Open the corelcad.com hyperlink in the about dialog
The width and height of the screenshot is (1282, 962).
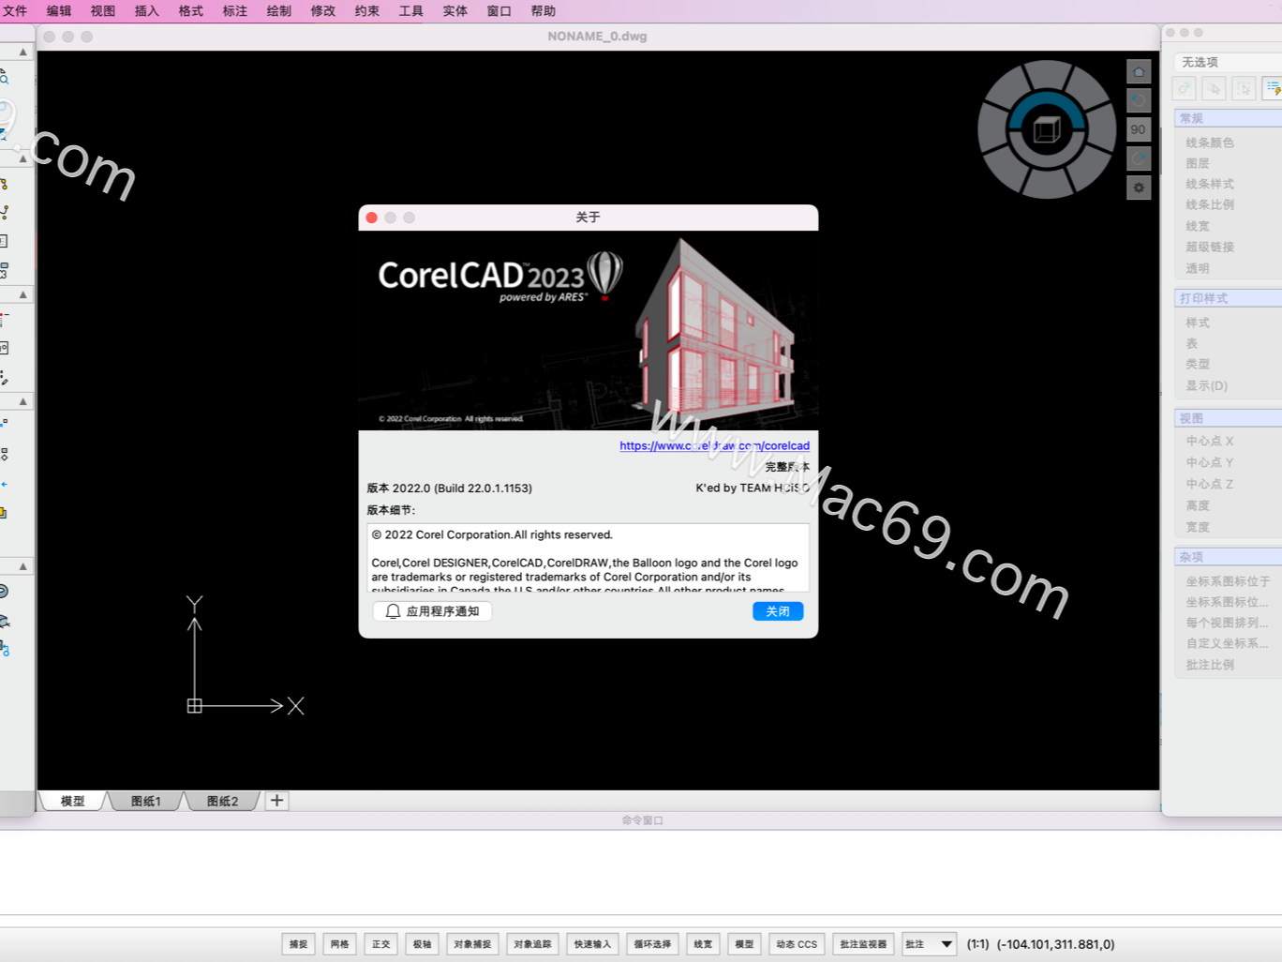click(x=715, y=445)
